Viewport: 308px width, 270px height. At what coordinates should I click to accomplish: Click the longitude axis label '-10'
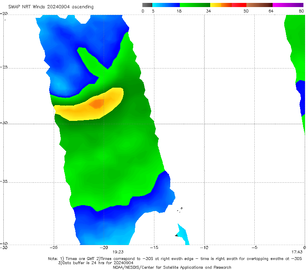(x=204, y=248)
